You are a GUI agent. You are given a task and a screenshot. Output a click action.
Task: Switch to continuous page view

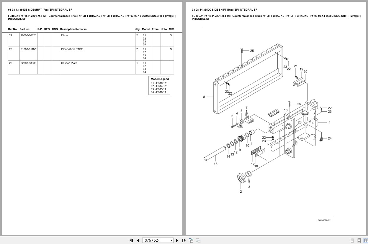[359, 240]
